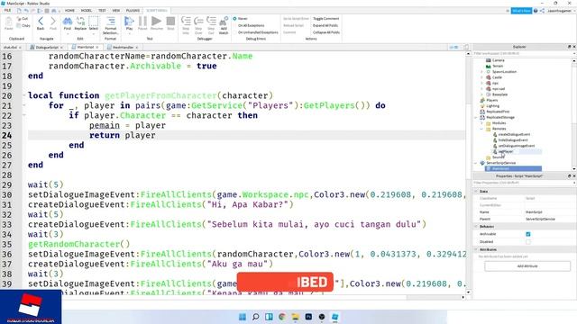Collapse the Behavior properties section
Screen dimensions: 577x324
point(476,227)
